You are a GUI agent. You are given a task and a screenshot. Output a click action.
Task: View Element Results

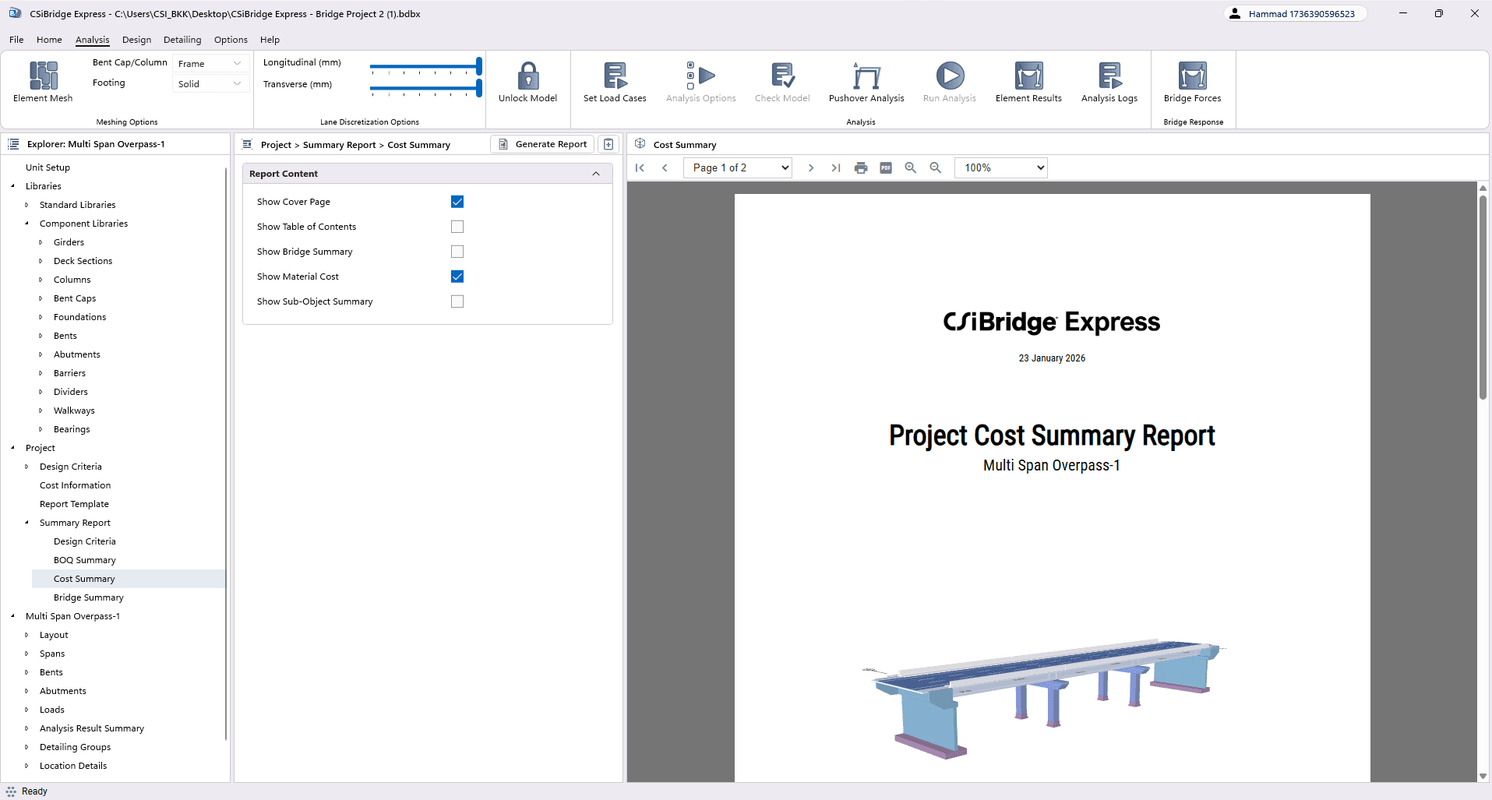click(x=1028, y=82)
